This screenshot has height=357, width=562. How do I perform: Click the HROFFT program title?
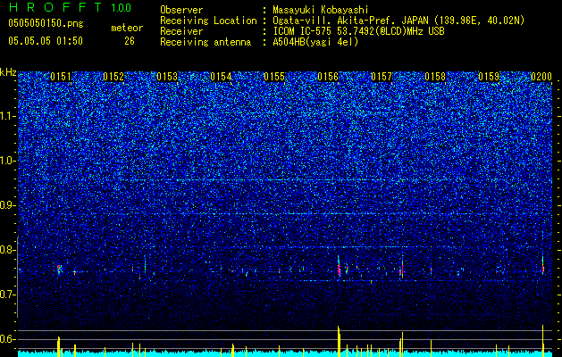[x=55, y=7]
